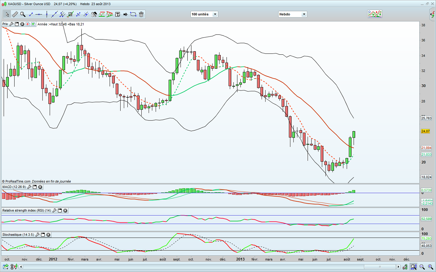
Task: Open the indicators button in top toolbar
Action: pyautogui.click(x=374, y=14)
